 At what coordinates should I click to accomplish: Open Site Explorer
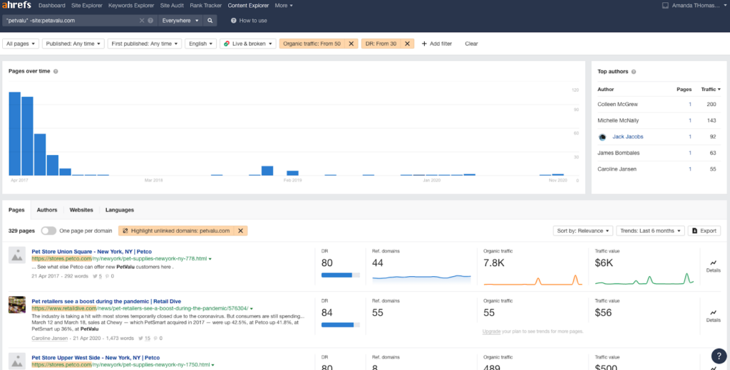(x=86, y=6)
